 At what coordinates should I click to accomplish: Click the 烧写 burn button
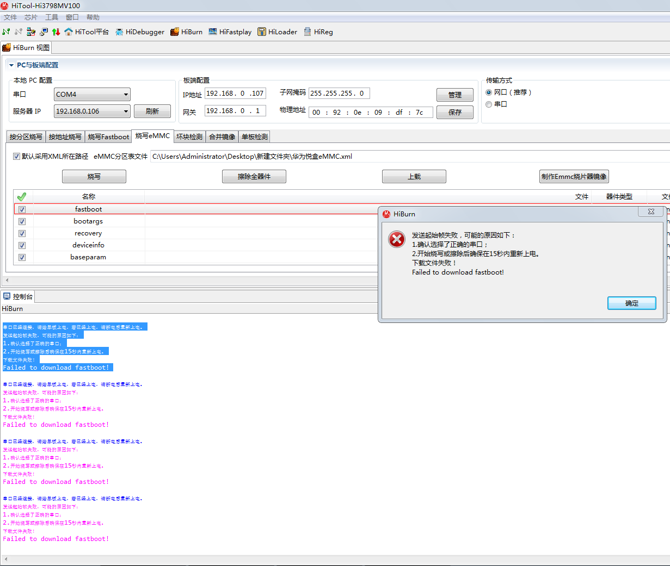(x=94, y=177)
